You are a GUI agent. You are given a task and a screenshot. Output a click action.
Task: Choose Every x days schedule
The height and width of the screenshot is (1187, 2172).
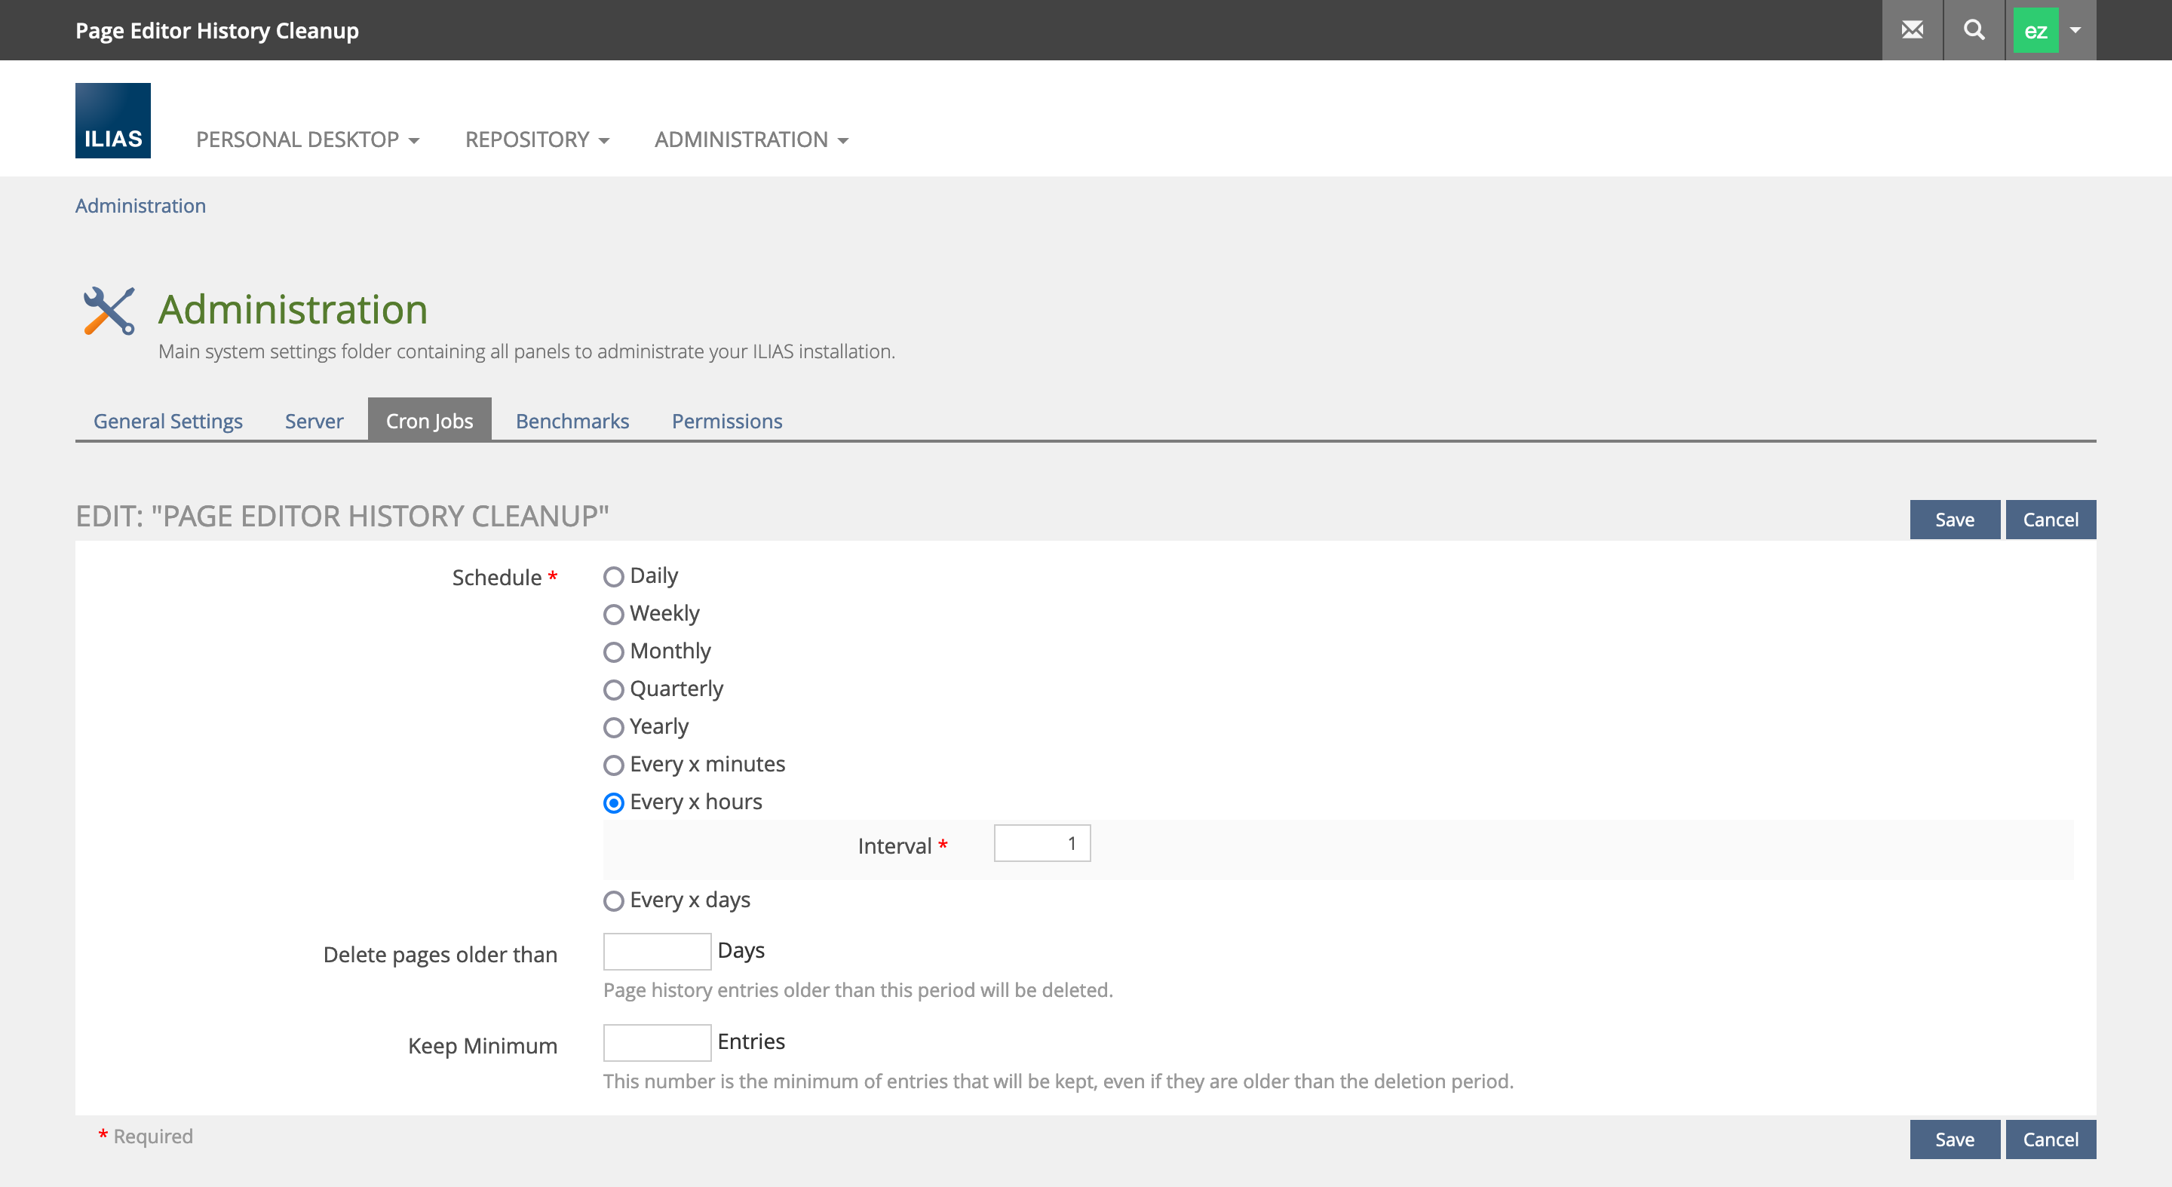(x=614, y=900)
